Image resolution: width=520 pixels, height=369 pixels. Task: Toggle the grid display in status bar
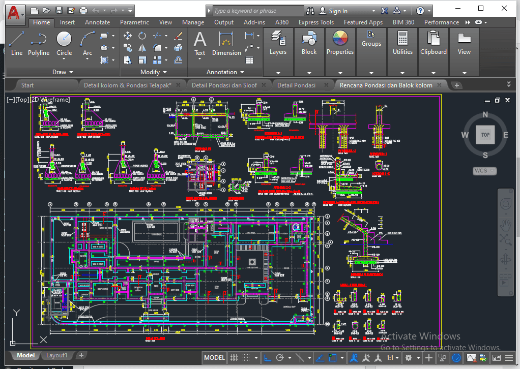pyautogui.click(x=235, y=358)
